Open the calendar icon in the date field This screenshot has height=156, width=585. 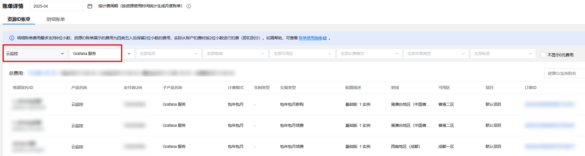[90, 6]
